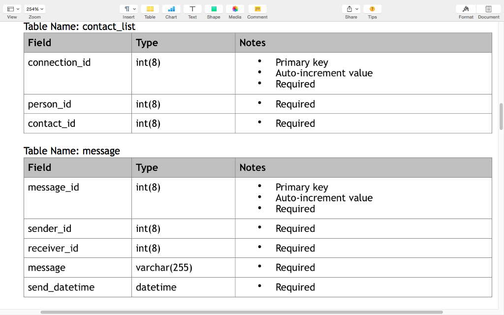Open the Share options icon
Screen dimensions: 504x315
click(349, 9)
